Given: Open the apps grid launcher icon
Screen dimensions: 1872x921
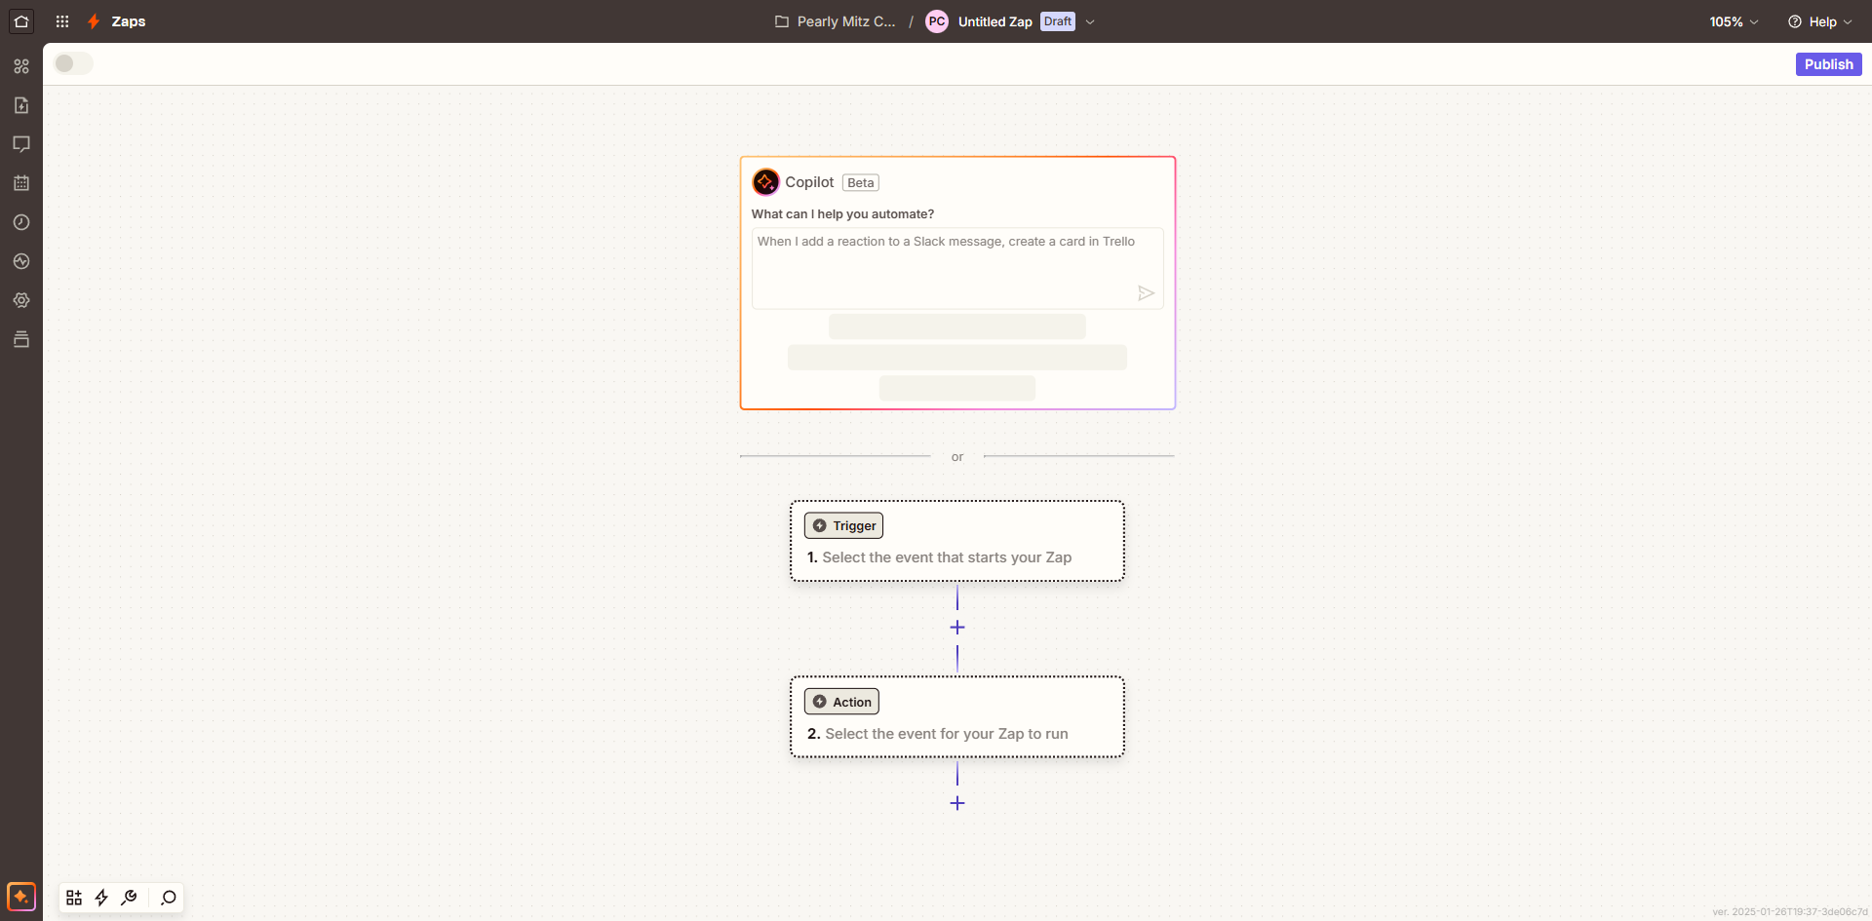Looking at the screenshot, I should tap(62, 21).
